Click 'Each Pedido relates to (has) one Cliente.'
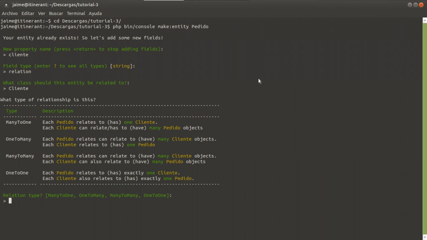 coord(100,122)
